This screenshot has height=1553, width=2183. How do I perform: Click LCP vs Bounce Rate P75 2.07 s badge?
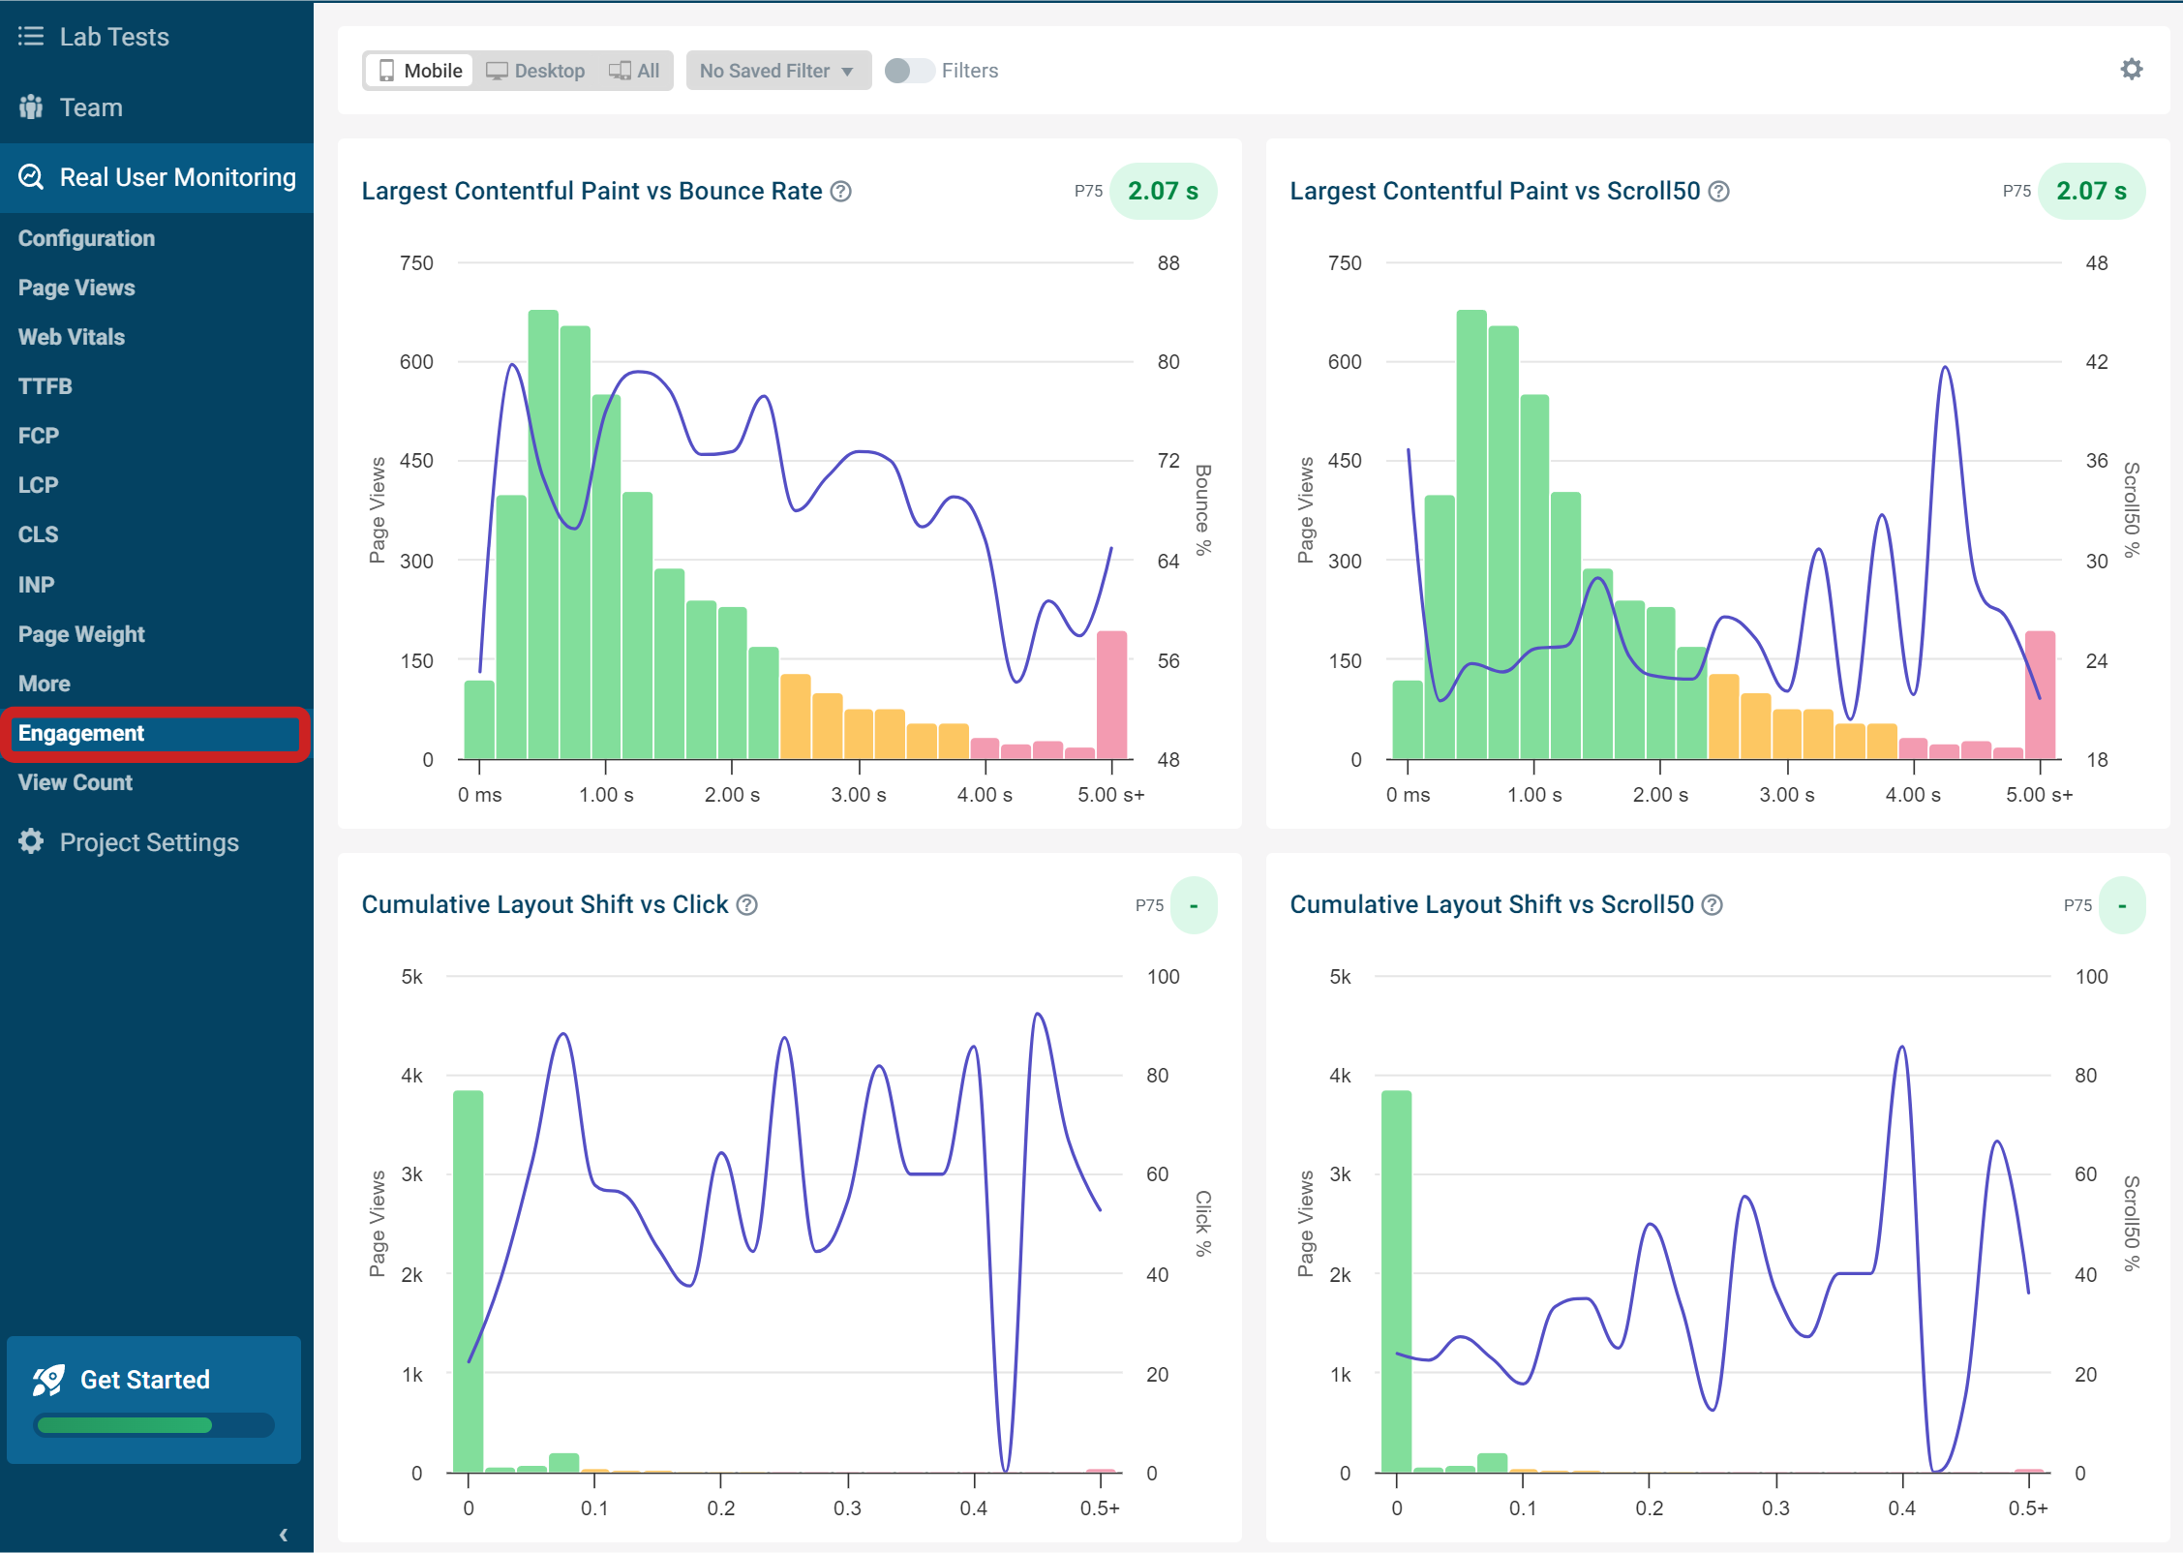(x=1163, y=192)
